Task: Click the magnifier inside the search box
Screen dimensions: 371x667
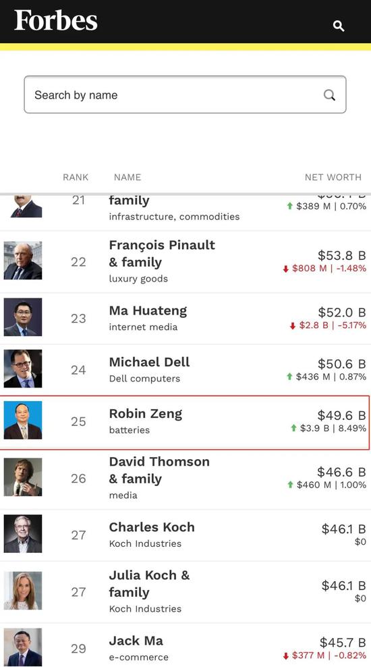Action: coord(329,95)
